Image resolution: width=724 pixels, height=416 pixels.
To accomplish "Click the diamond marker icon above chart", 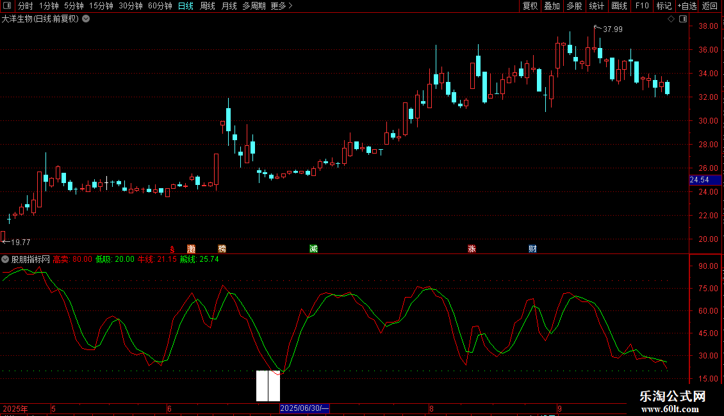I will [671, 19].
